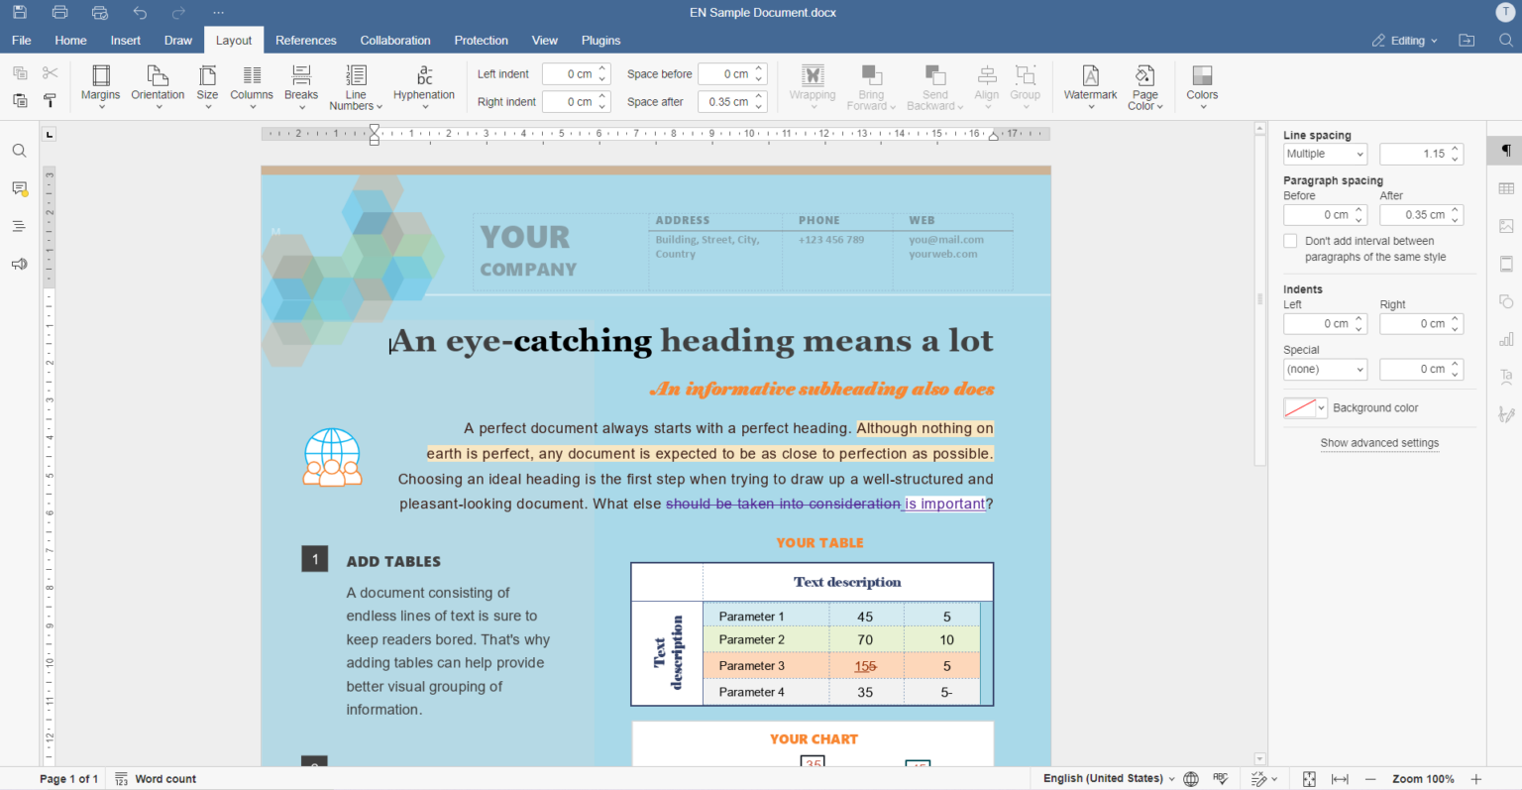This screenshot has height=790, width=1522.
Task: Enable "Don't add interval between paragraphs of the same style"
Action: [x=1290, y=240]
